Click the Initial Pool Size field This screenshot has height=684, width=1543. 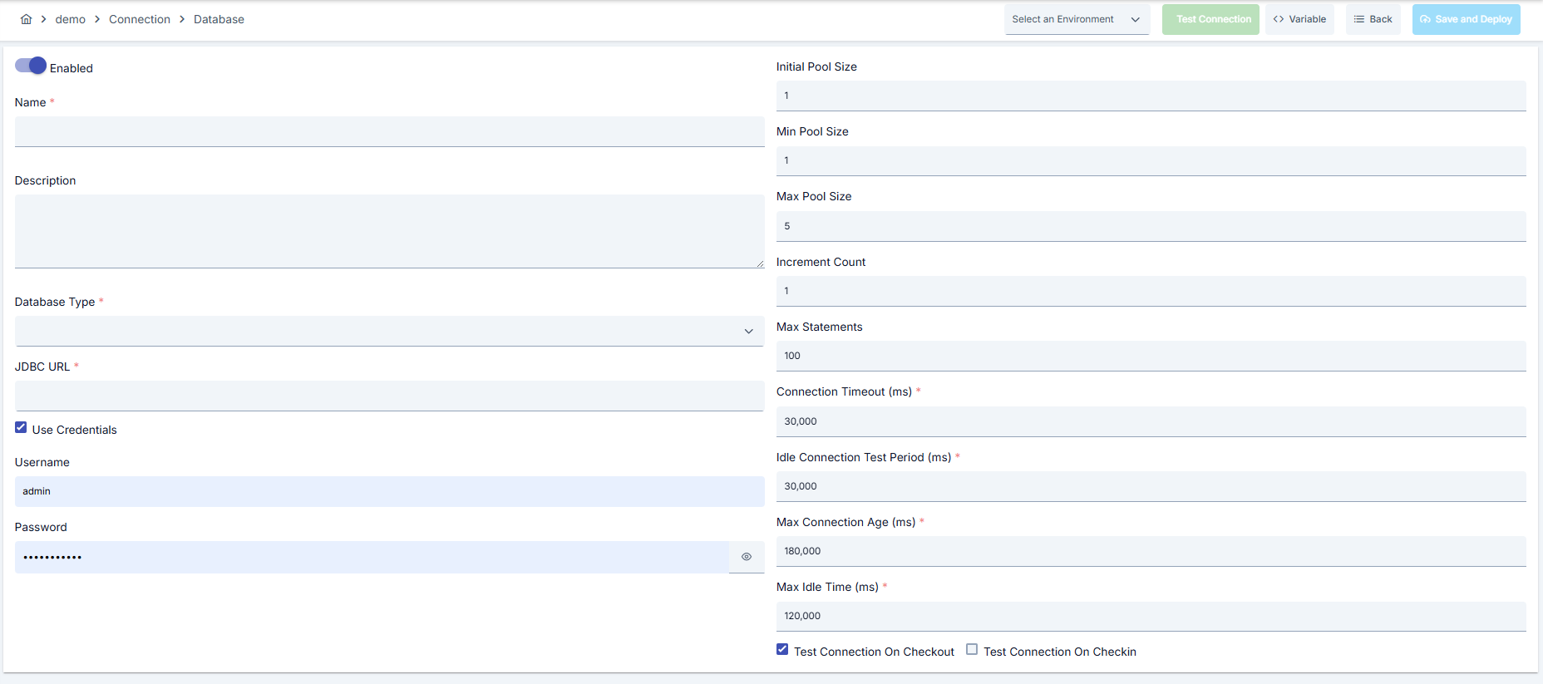1151,96
